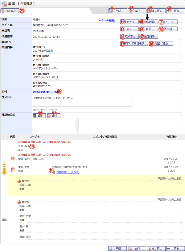Click the file list scrollbar up arrow
The image size is (185, 252).
[77, 120]
